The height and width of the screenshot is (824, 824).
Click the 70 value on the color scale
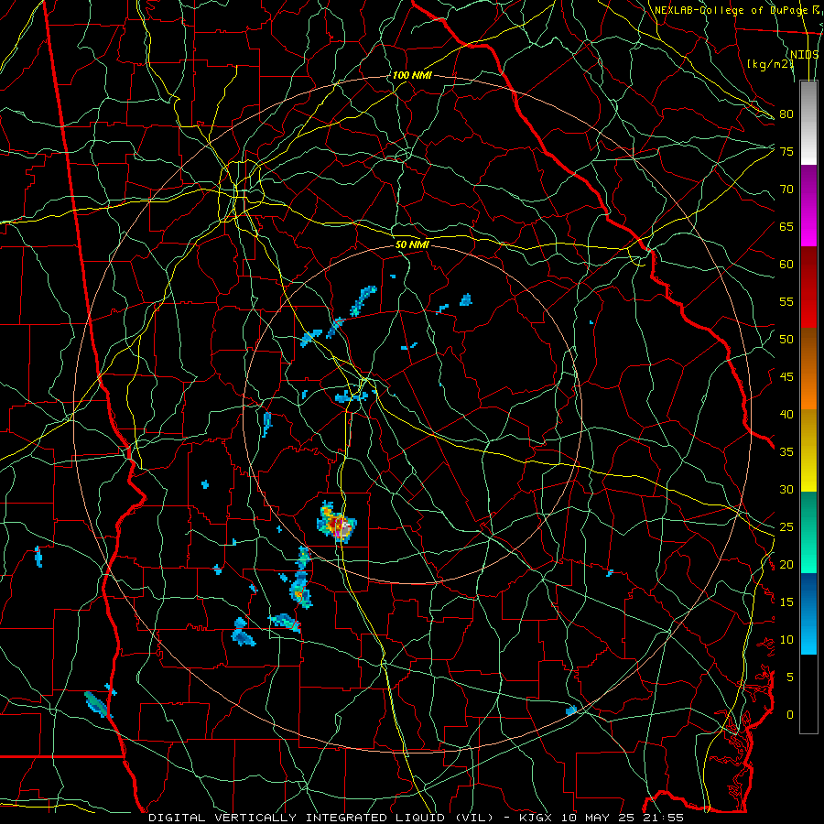(786, 190)
